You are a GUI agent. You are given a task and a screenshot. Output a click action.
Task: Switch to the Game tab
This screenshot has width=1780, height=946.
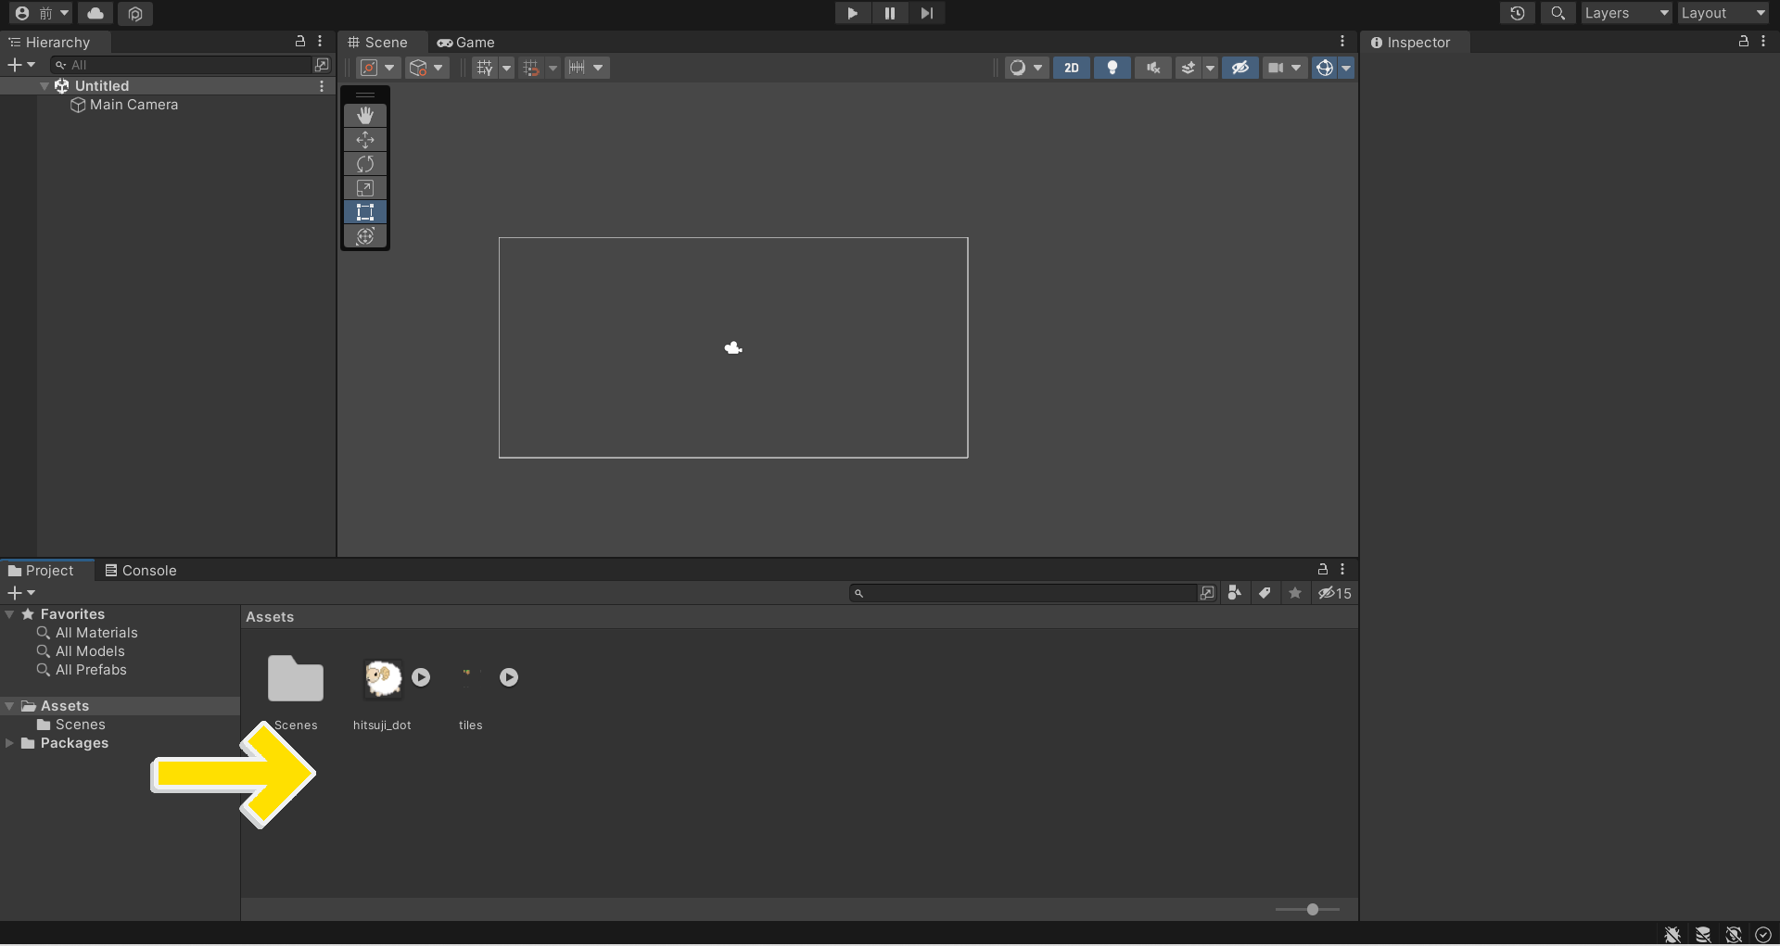pyautogui.click(x=466, y=43)
